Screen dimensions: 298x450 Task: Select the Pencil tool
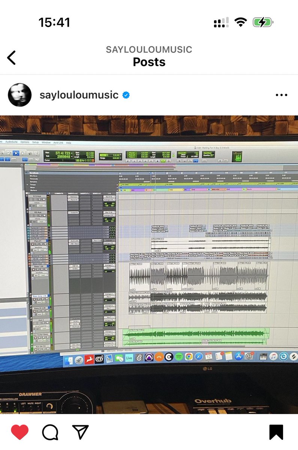coord(36,153)
